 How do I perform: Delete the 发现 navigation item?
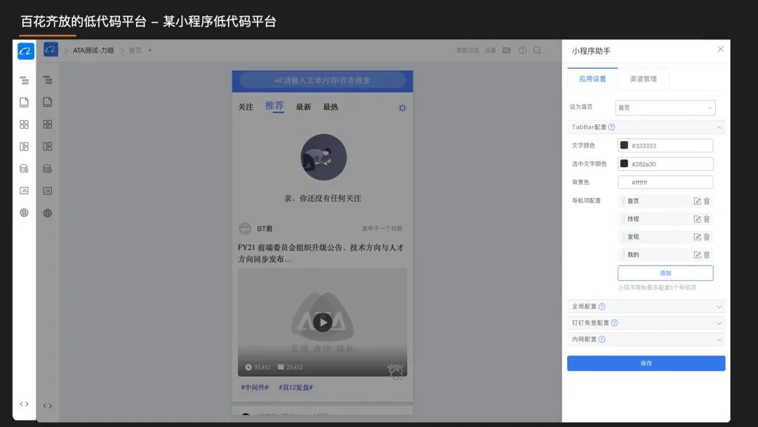coord(706,237)
